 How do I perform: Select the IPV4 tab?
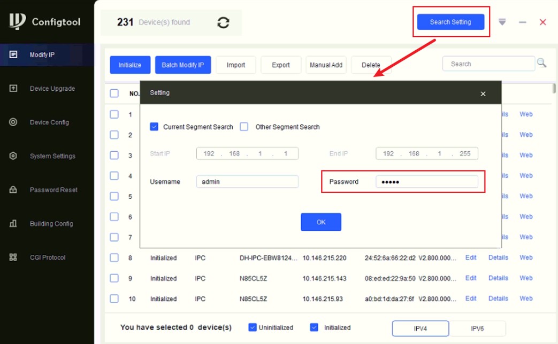pos(421,329)
